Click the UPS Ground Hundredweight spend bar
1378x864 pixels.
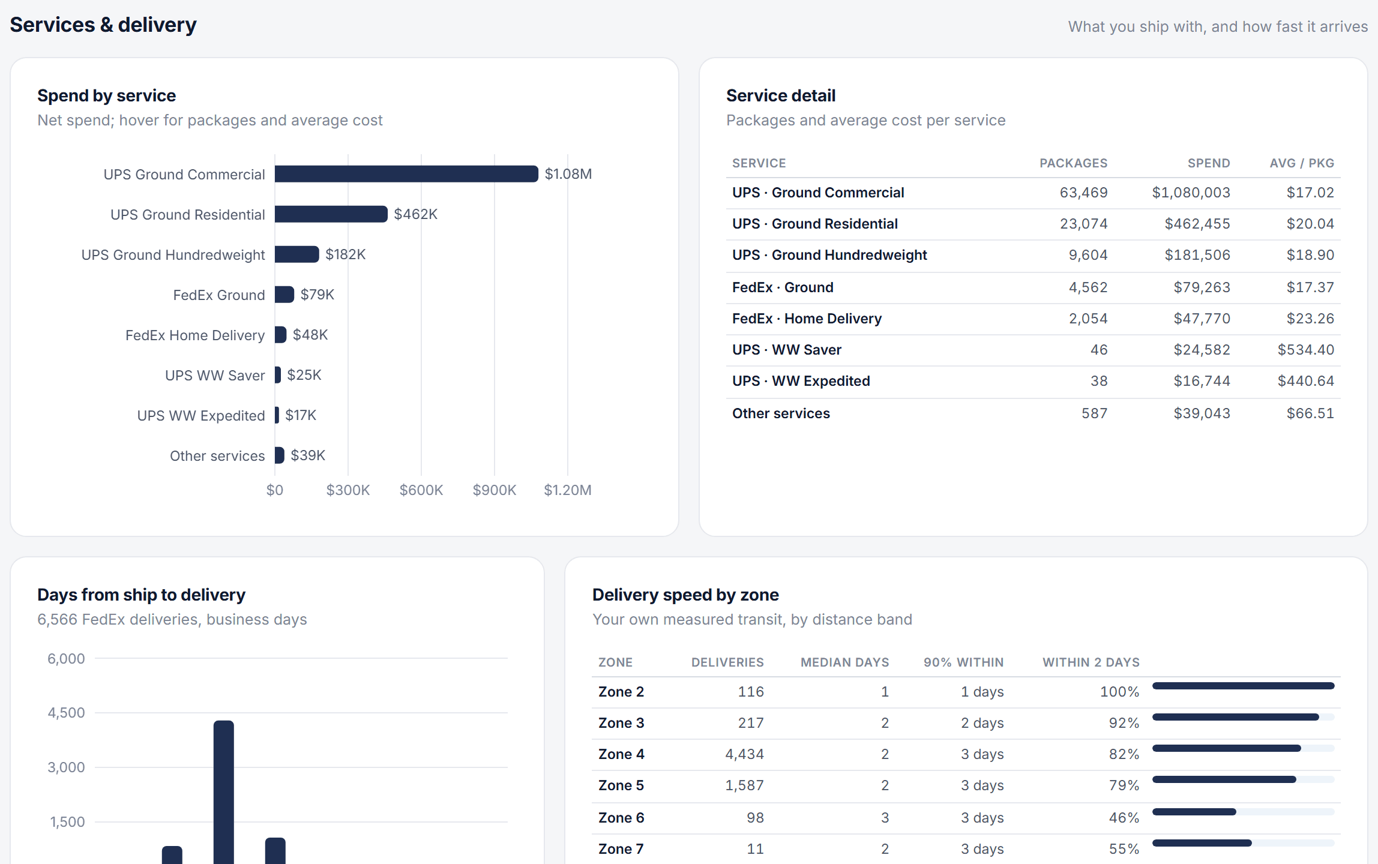297,254
